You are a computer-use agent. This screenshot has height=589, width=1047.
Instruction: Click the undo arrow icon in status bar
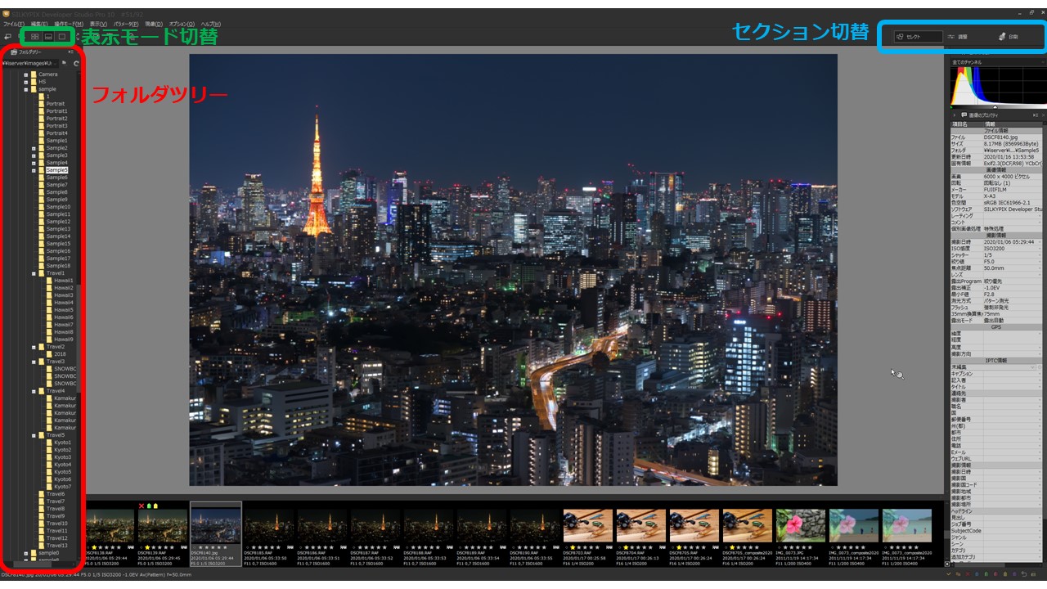[1024, 574]
